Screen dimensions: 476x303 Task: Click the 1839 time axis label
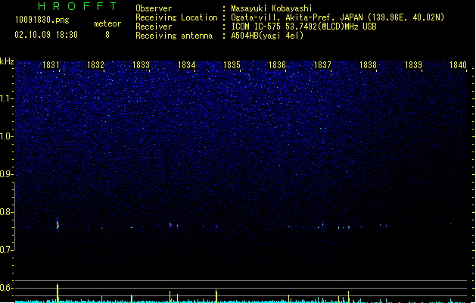[x=413, y=65]
